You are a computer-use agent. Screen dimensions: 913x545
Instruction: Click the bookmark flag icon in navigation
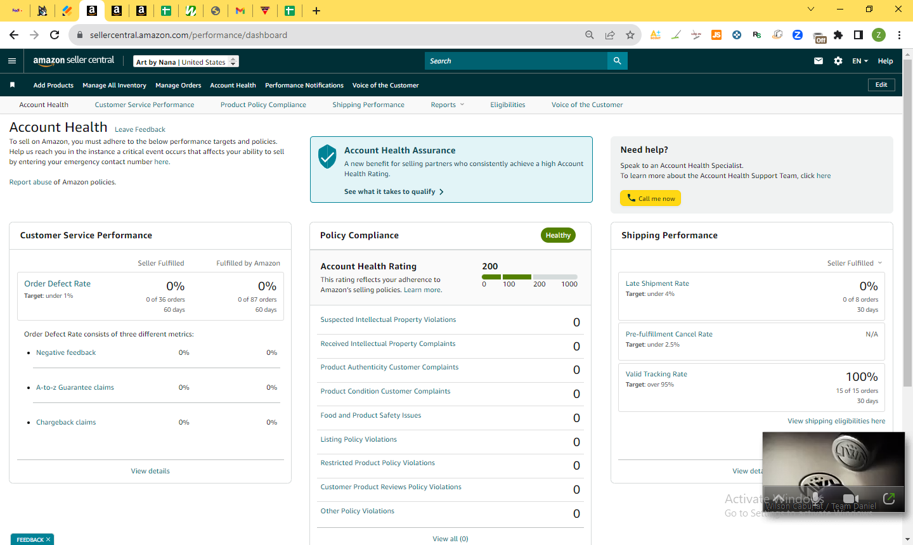click(x=12, y=85)
